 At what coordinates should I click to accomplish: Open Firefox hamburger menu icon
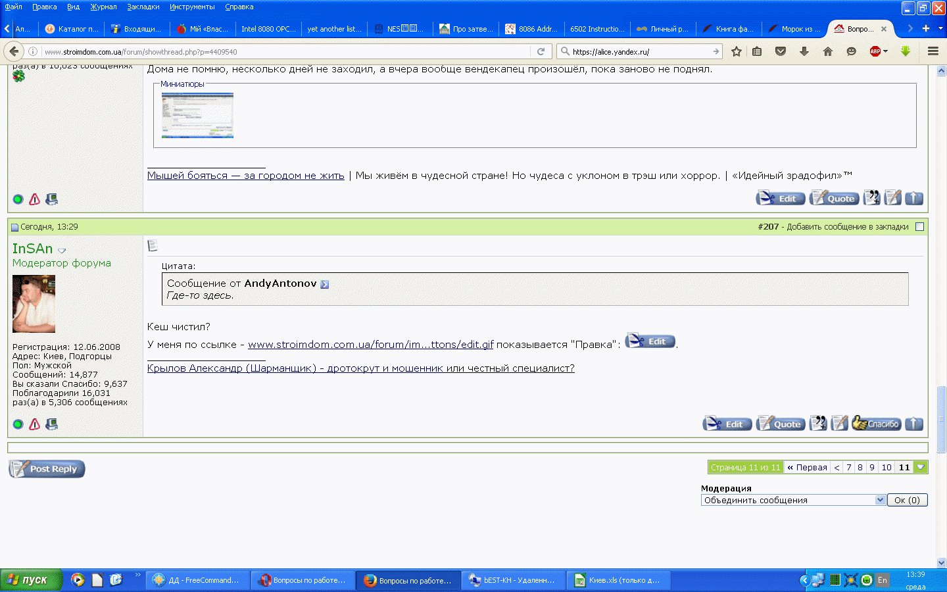click(x=933, y=51)
